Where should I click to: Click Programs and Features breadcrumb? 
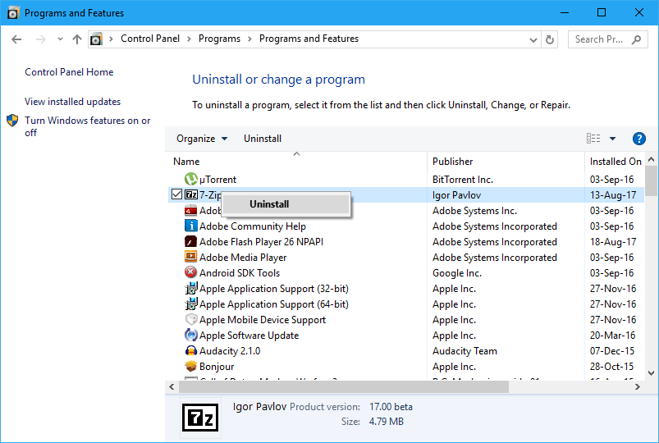click(309, 39)
